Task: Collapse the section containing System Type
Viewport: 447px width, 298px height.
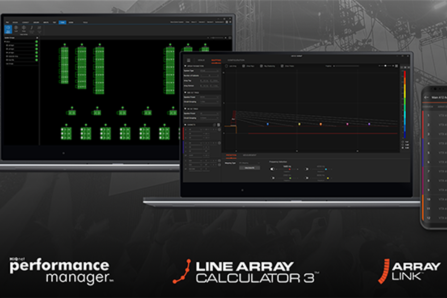Action: point(186,66)
